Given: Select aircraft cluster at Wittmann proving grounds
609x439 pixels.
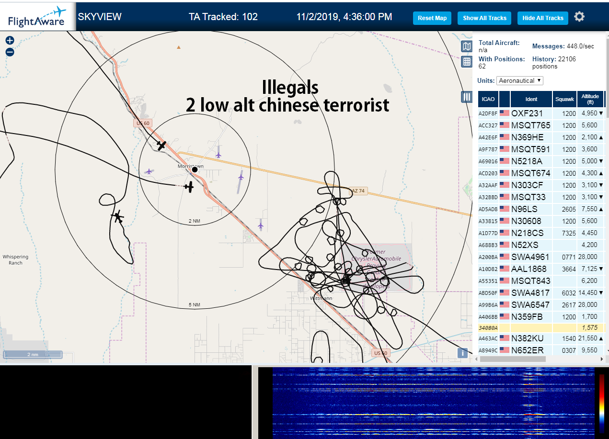Looking at the screenshot, I should pyautogui.click(x=346, y=280).
